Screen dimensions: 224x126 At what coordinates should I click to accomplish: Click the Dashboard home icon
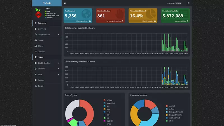pyautogui.click(x=36, y=23)
